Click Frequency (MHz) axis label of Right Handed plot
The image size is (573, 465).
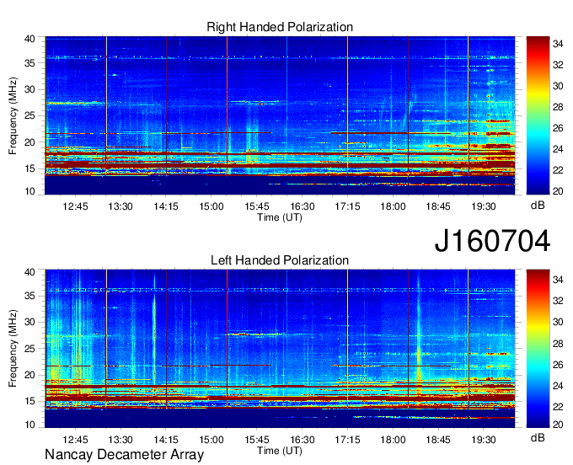click(13, 115)
